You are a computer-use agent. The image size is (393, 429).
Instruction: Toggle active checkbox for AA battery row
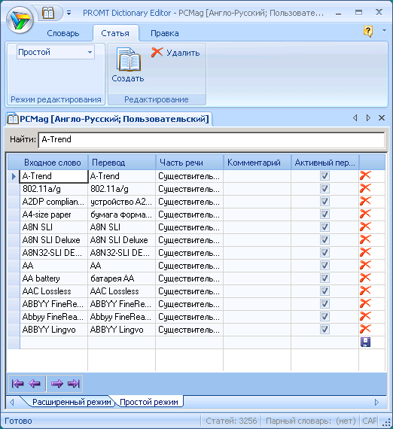(x=324, y=278)
